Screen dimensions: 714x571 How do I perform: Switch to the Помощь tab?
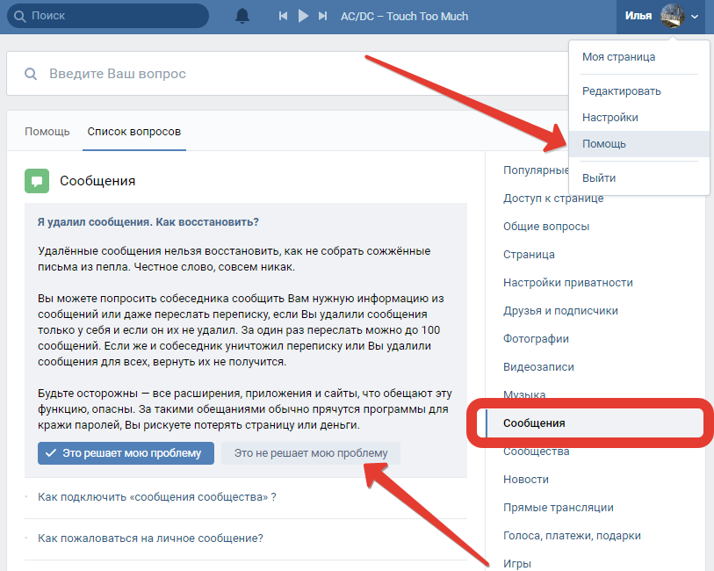[x=47, y=132]
